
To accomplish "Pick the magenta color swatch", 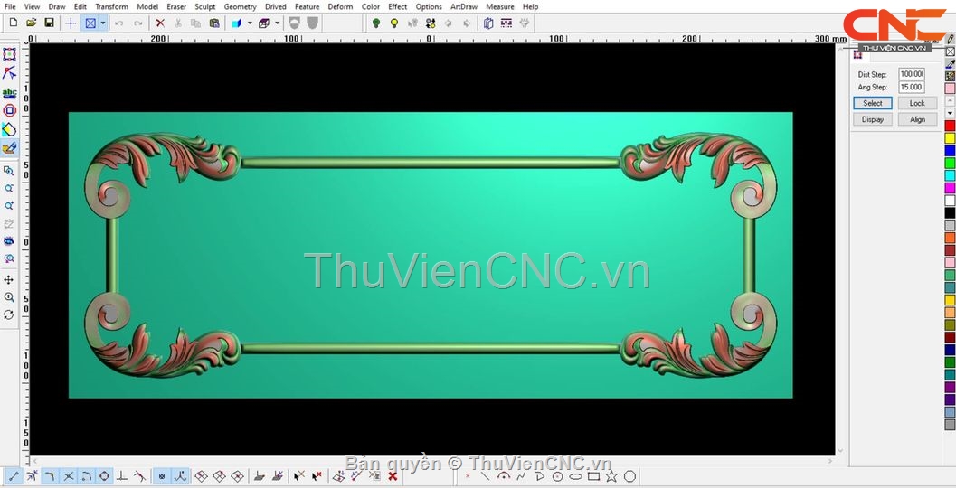I will coord(950,188).
